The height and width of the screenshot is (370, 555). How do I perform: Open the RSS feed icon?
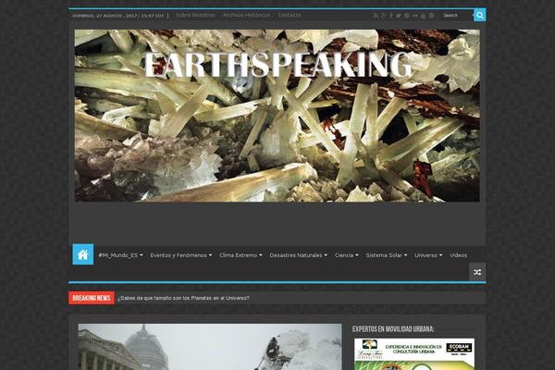[376, 16]
